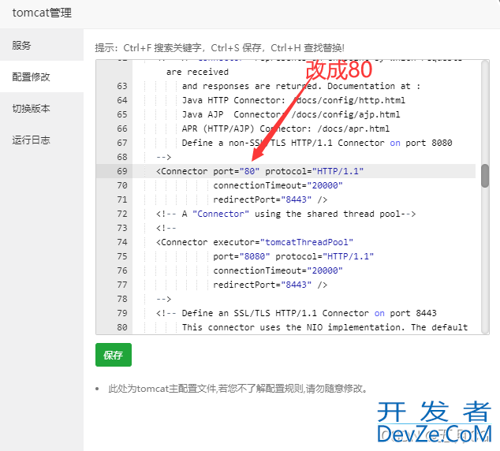Click redirectPort="8443" on line 77

pyautogui.click(x=262, y=285)
